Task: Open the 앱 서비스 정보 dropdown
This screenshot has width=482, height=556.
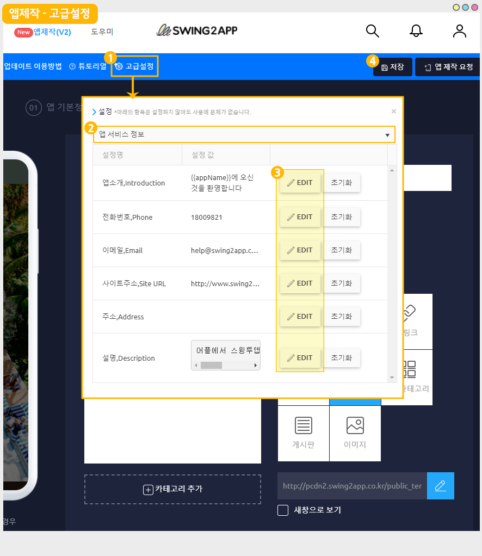Action: point(243,134)
